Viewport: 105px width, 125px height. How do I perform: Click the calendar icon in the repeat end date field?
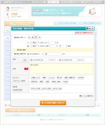pyautogui.click(x=46, y=54)
